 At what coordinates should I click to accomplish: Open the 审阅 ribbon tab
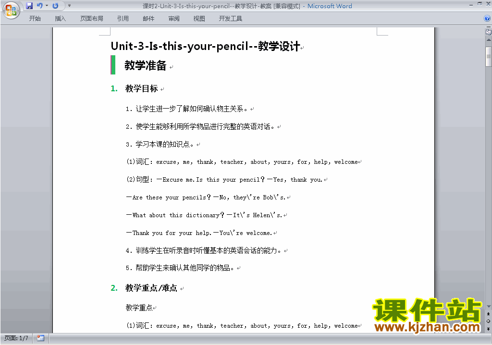pyautogui.click(x=174, y=19)
